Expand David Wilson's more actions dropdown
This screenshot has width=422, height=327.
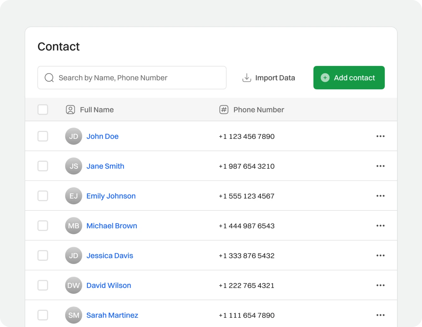[x=380, y=285]
